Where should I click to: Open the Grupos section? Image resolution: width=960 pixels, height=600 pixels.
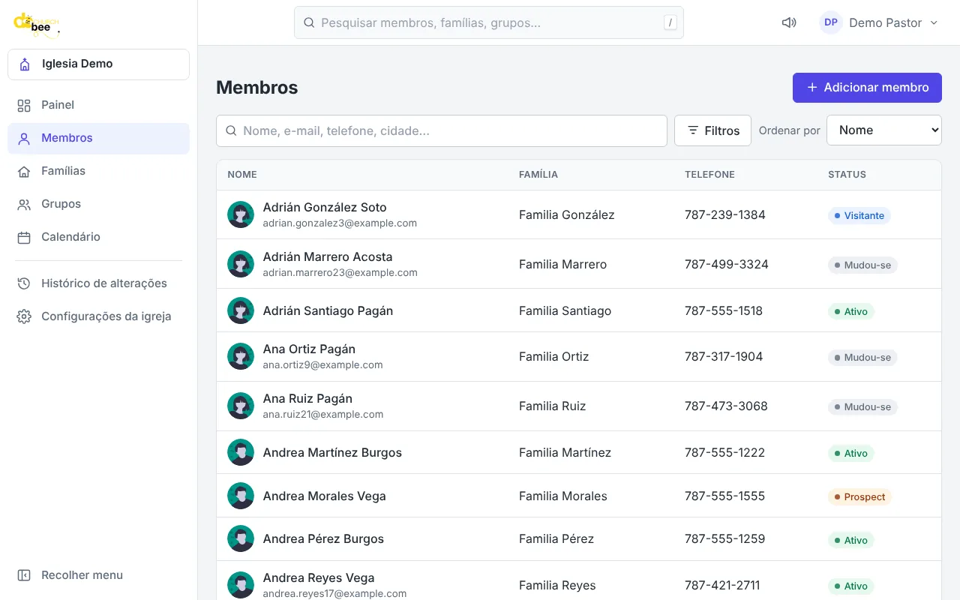[x=98, y=204]
